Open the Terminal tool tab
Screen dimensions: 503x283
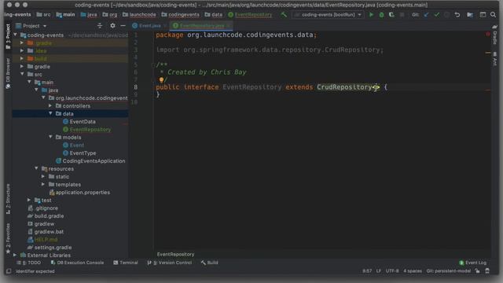pyautogui.click(x=126, y=263)
